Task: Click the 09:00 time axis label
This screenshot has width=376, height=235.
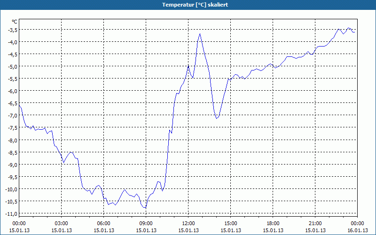Action: (x=146, y=224)
